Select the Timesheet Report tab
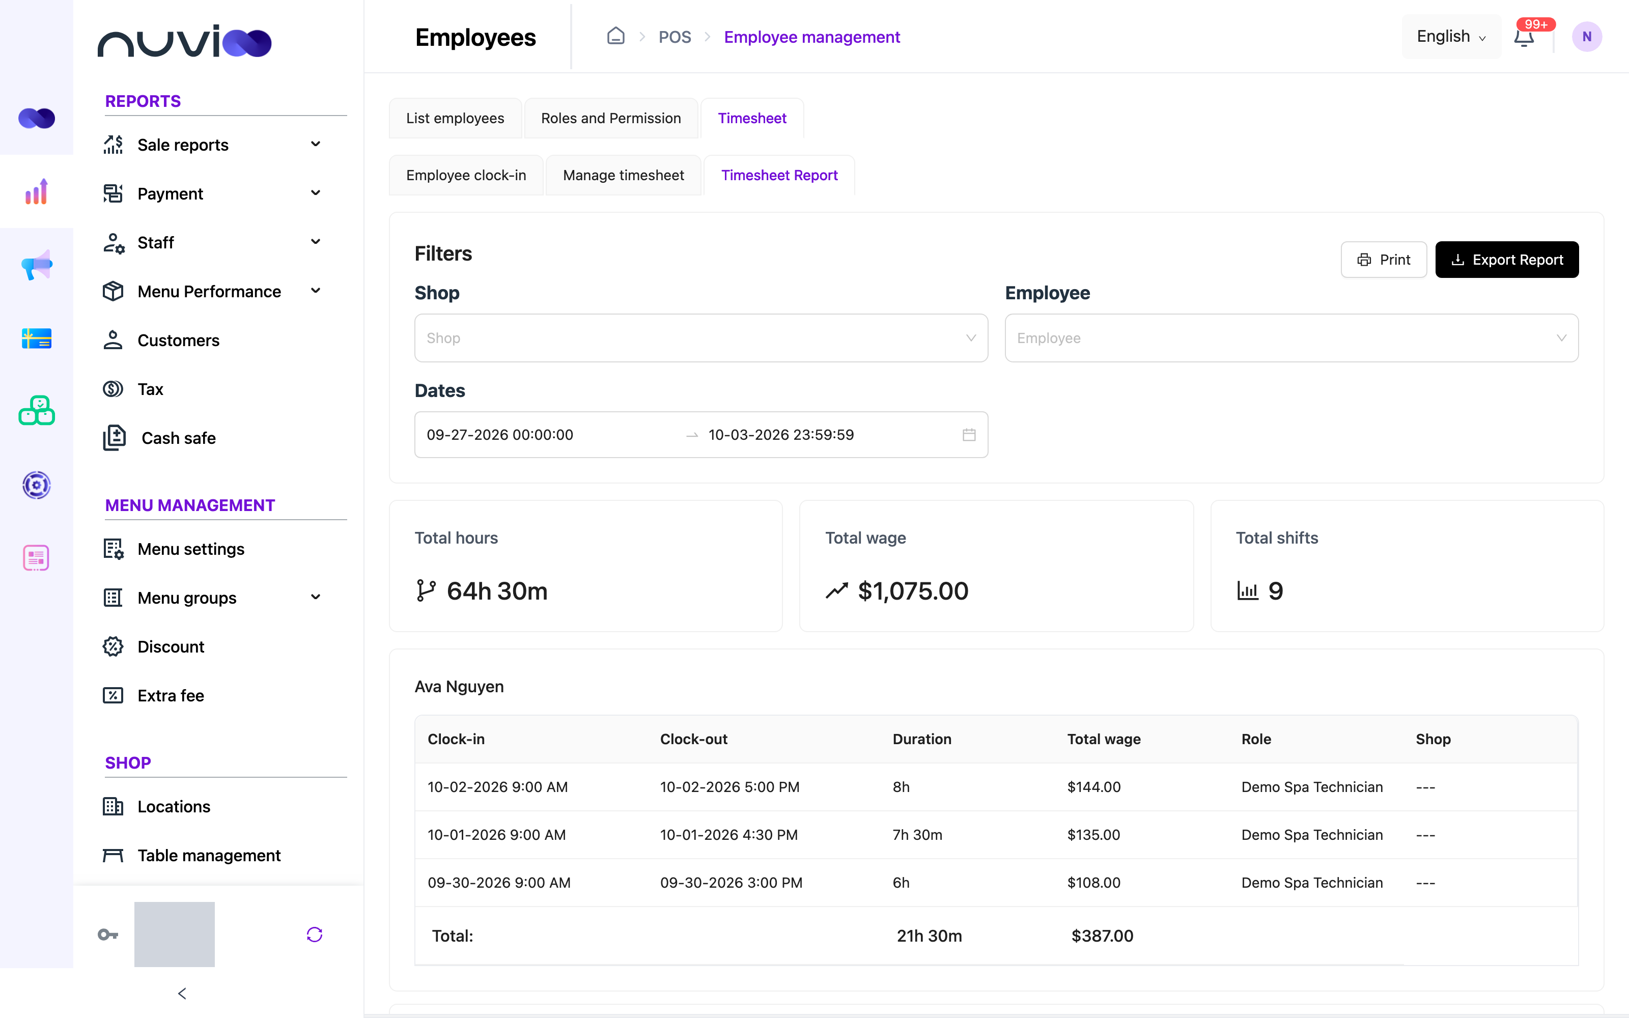 779,175
